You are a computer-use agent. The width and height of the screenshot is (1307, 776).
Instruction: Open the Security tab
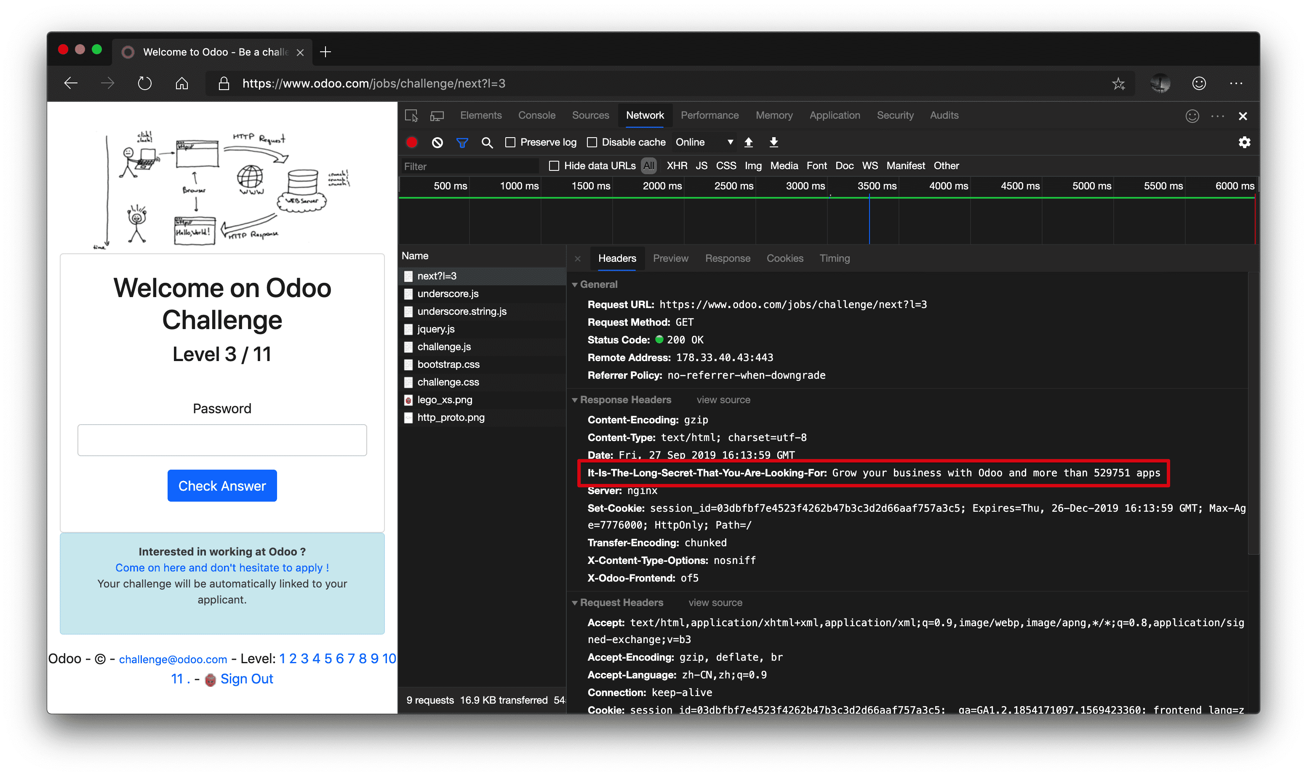(895, 116)
